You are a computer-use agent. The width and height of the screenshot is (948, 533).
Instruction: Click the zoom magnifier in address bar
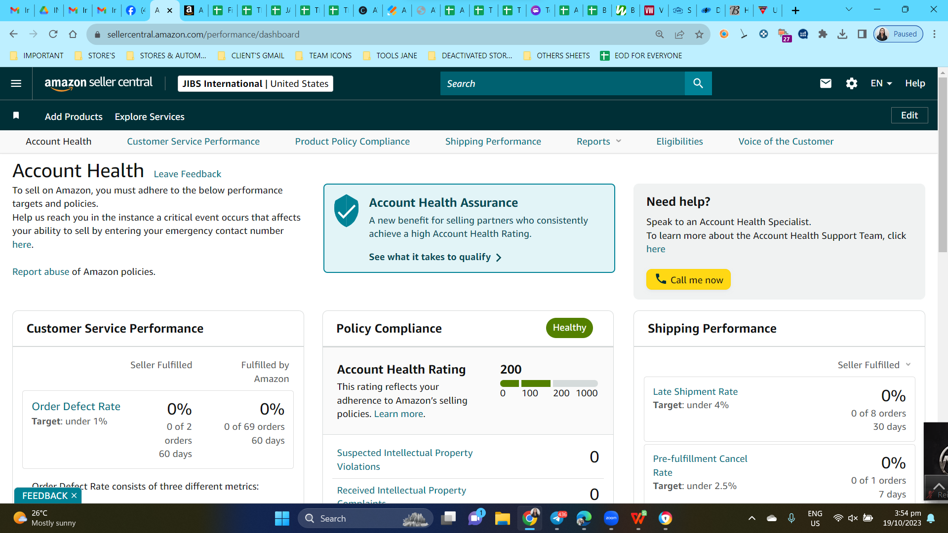coord(660,34)
